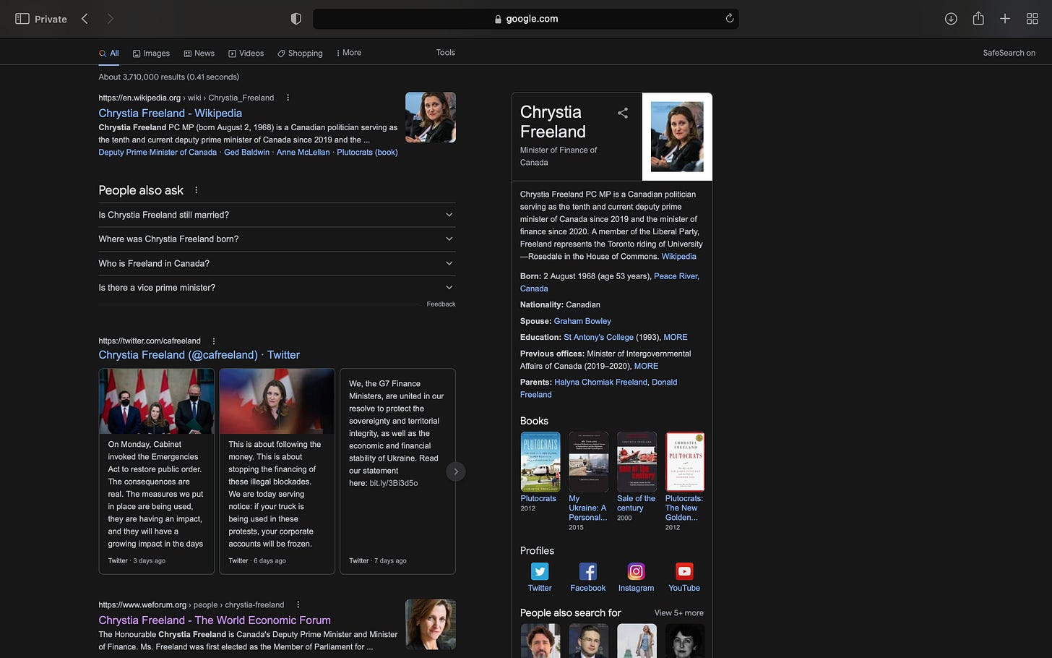1052x658 pixels.
Task: Open Plutocrats: The New Golden book
Action: [x=685, y=462]
